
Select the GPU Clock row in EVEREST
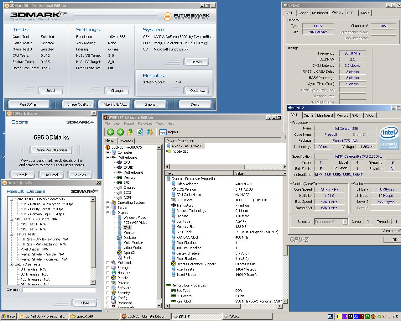pos(225,232)
